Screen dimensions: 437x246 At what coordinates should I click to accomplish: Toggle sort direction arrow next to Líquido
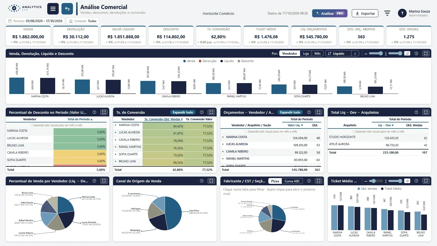355,54
